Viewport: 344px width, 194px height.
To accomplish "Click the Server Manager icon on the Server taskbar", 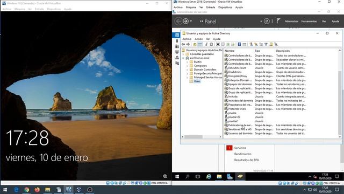I will point(230,176).
